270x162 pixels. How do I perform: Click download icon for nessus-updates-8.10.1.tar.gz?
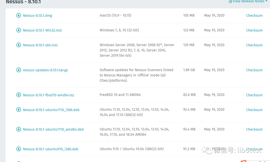tap(18, 70)
